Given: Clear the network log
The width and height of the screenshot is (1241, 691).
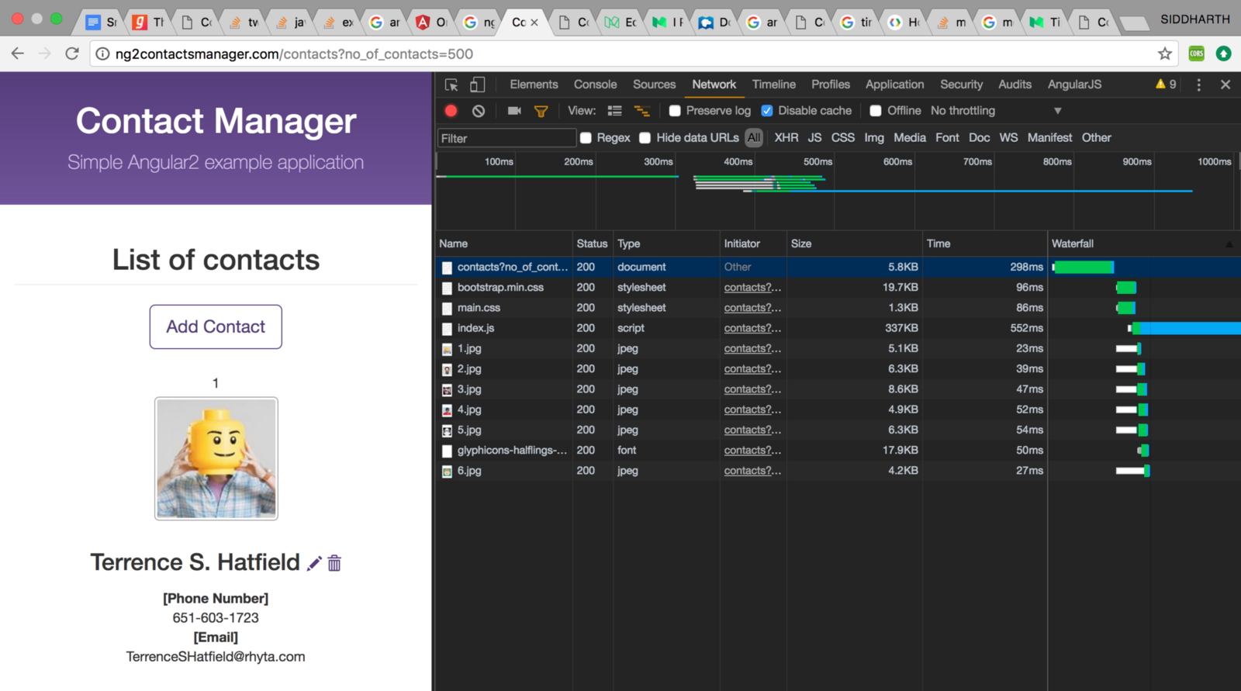Looking at the screenshot, I should (479, 111).
